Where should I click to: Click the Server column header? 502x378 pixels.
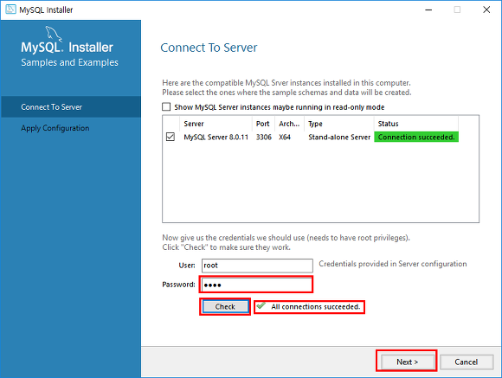[216, 124]
